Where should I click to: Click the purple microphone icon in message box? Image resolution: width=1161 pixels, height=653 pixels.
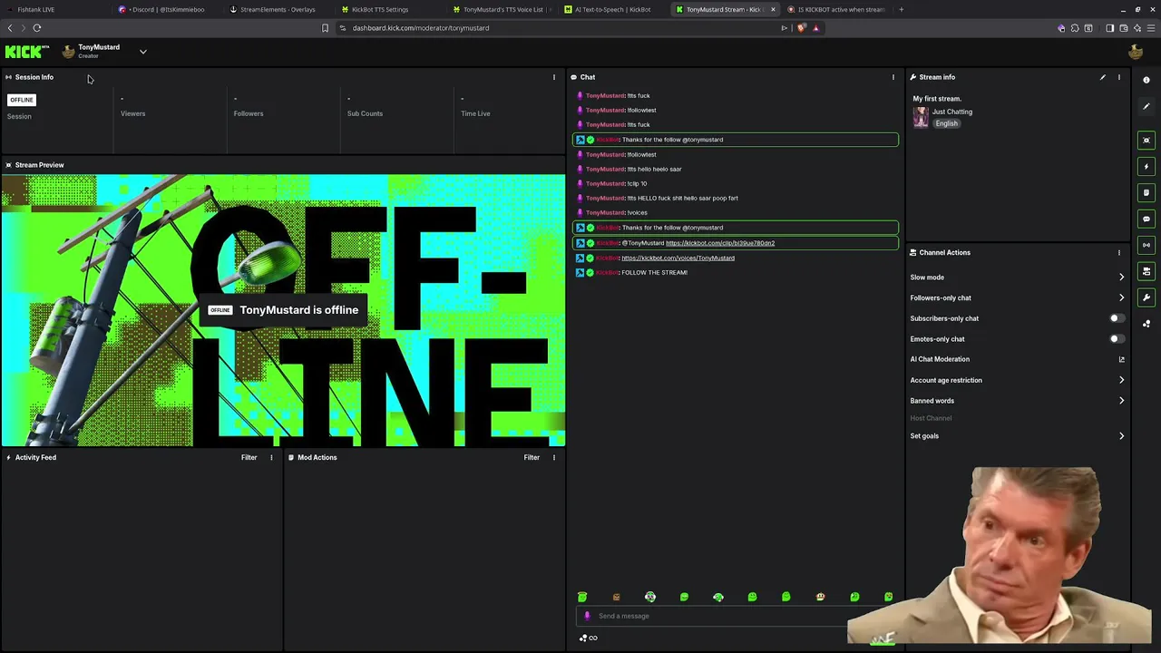pyautogui.click(x=587, y=616)
